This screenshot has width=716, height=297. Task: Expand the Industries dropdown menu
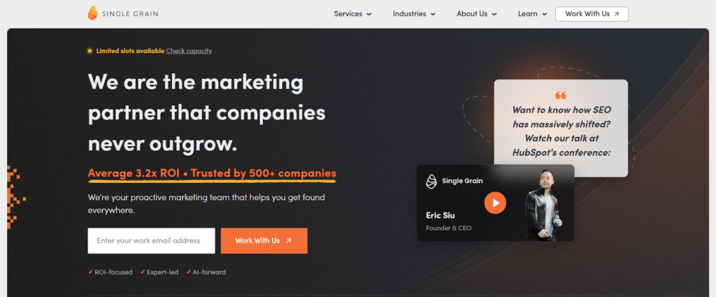click(x=414, y=14)
